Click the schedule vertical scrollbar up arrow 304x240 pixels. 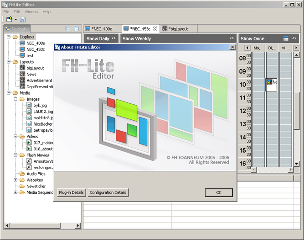[296, 55]
